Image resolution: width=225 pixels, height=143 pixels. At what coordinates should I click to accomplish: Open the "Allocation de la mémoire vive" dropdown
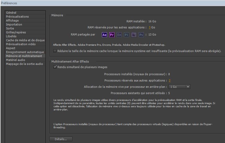tap(179, 87)
